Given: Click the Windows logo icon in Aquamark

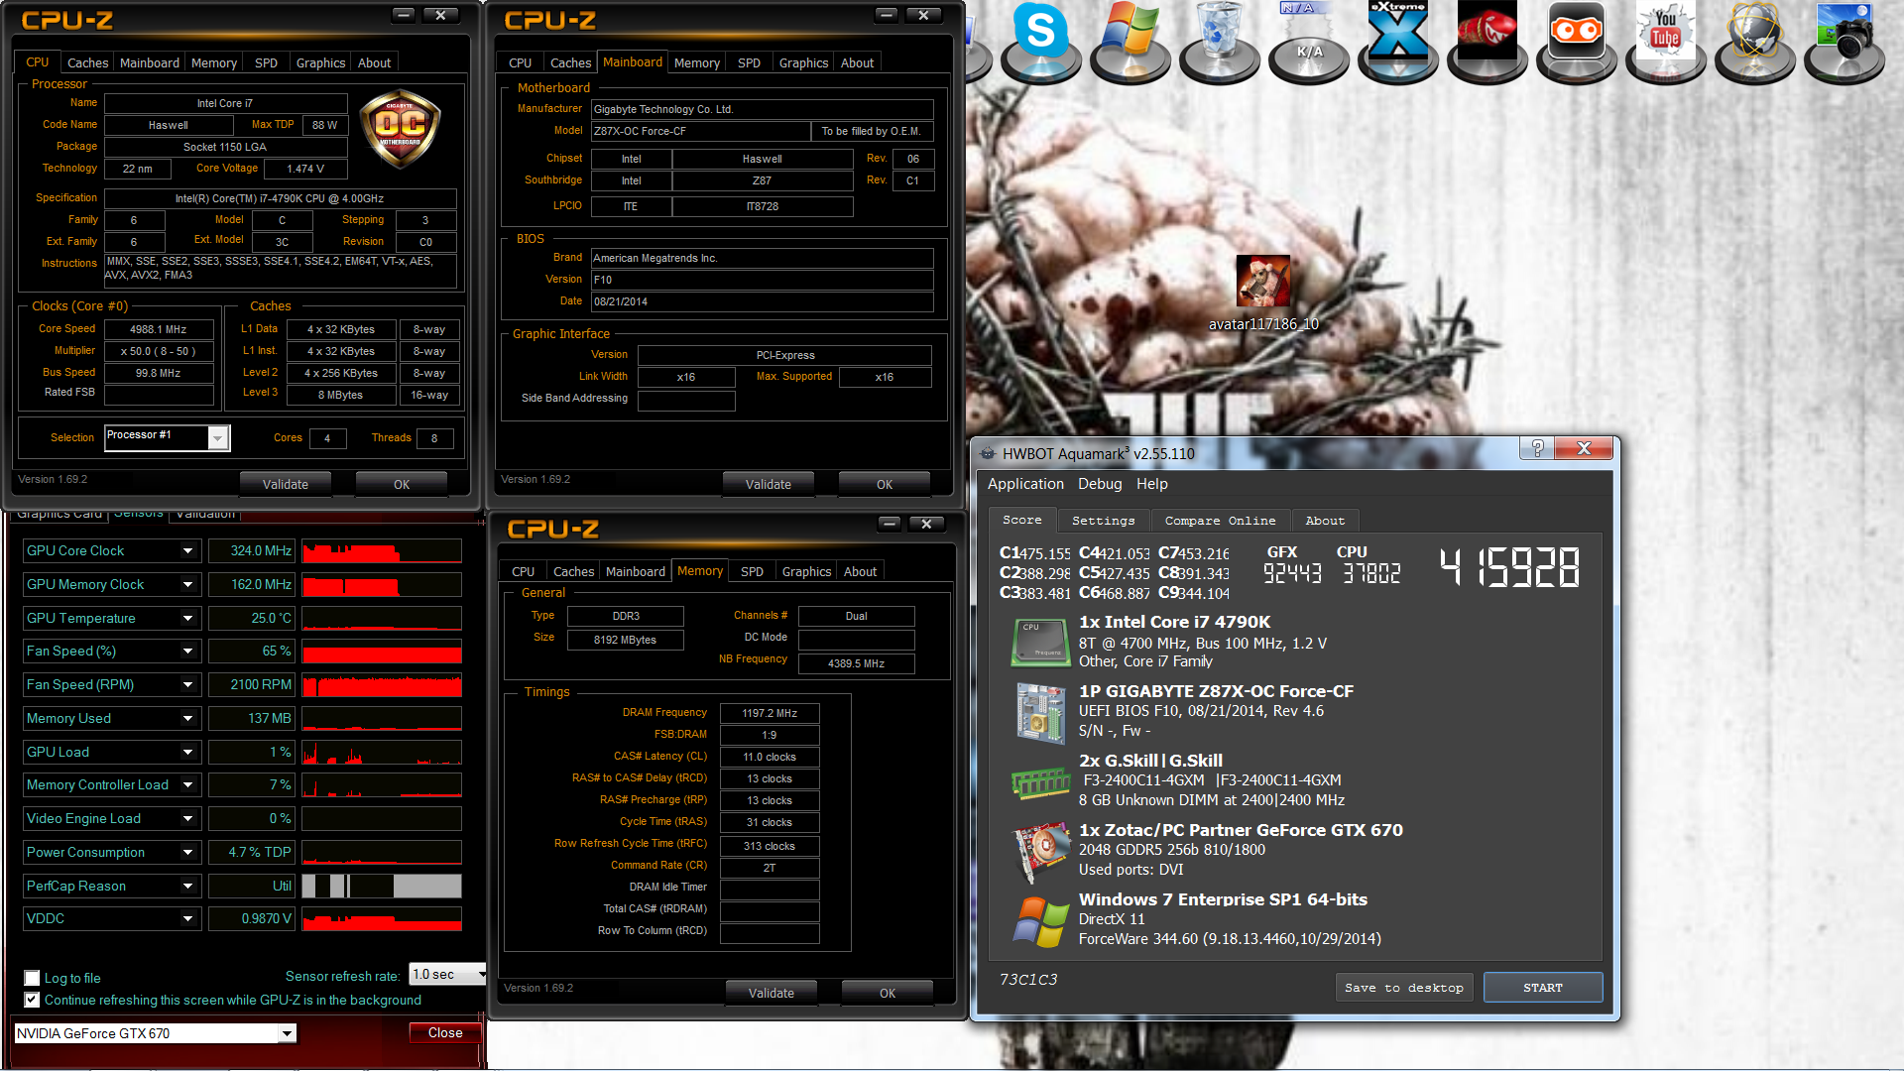Looking at the screenshot, I should pos(1040,921).
